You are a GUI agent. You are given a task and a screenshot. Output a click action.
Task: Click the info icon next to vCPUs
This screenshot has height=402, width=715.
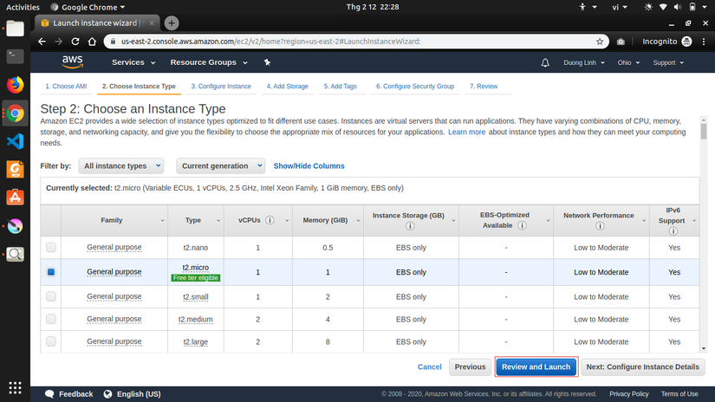[270, 220]
